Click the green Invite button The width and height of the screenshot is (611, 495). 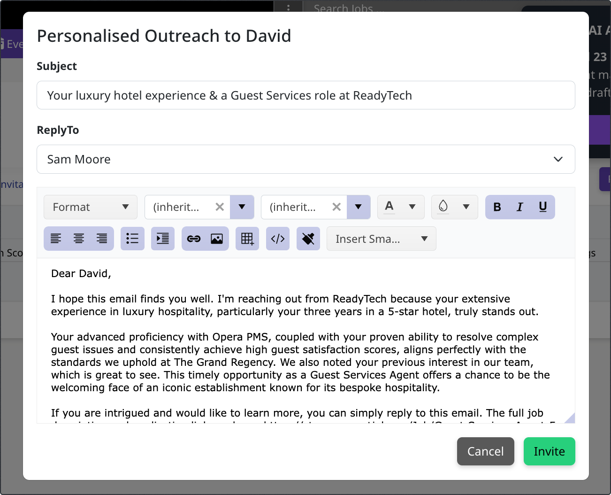click(x=550, y=451)
